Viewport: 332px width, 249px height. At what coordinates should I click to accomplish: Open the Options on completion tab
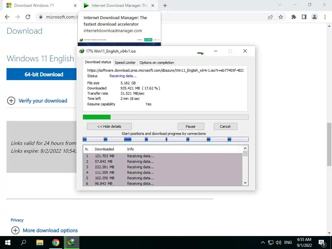pos(157,63)
